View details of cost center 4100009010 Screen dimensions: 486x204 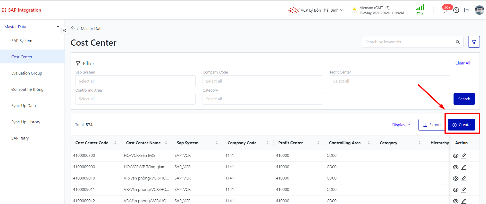[x=456, y=178]
